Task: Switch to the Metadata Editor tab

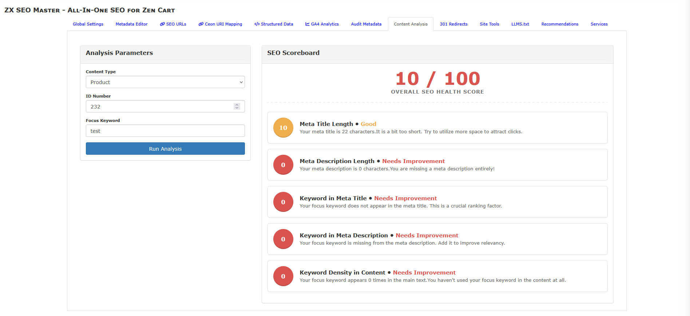Action: [131, 24]
